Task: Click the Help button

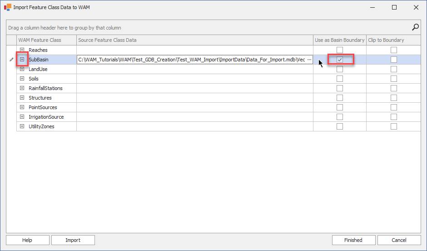Action: click(28, 240)
